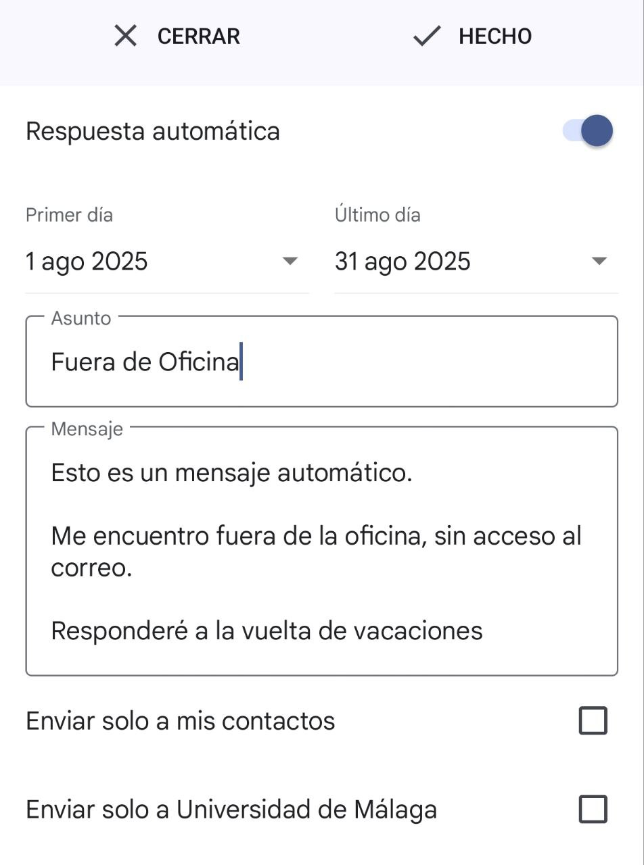This screenshot has width=644, height=865.
Task: Disable the Respuesta automática switch
Action: pyautogui.click(x=587, y=130)
